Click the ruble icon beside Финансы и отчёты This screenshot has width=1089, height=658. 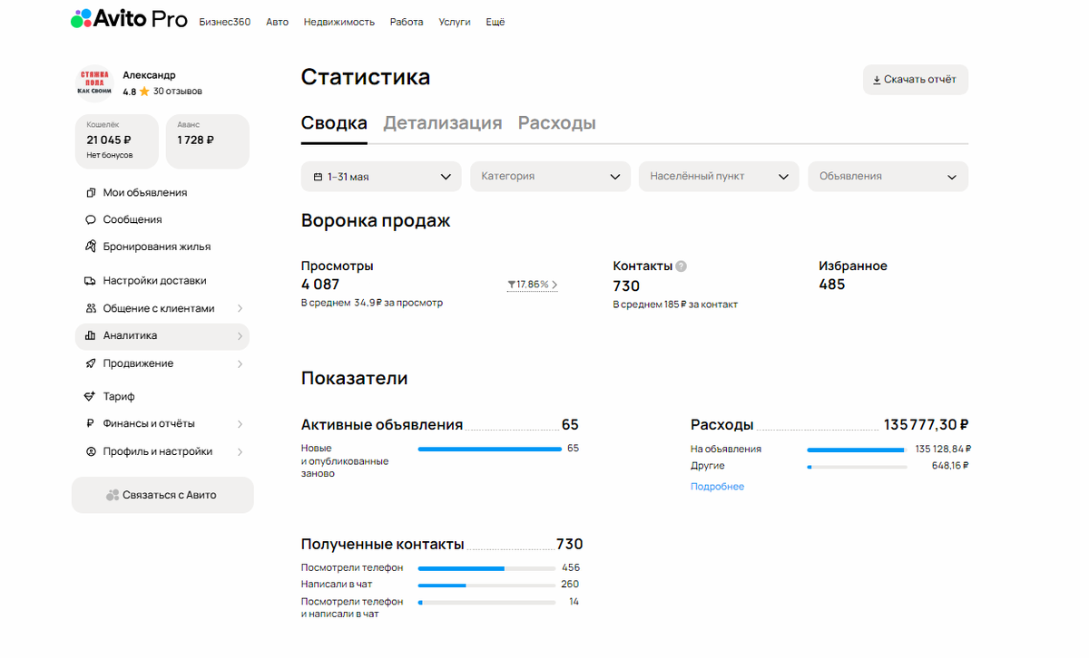(90, 424)
